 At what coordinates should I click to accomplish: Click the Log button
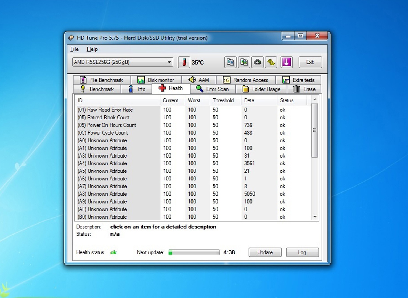[x=302, y=252]
